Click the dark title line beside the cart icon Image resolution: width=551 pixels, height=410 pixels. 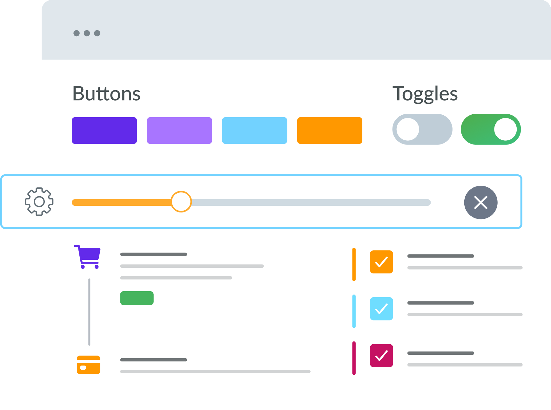pos(154,254)
